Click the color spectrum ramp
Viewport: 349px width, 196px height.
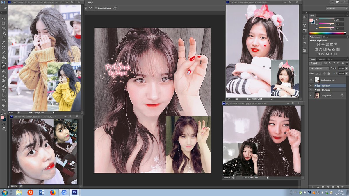(x=327, y=33)
